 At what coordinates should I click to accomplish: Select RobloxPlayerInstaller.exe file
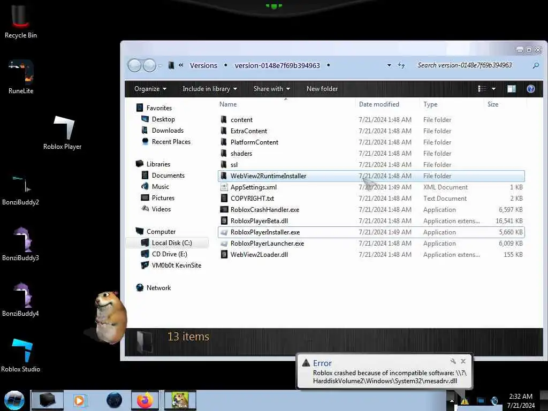371,232
